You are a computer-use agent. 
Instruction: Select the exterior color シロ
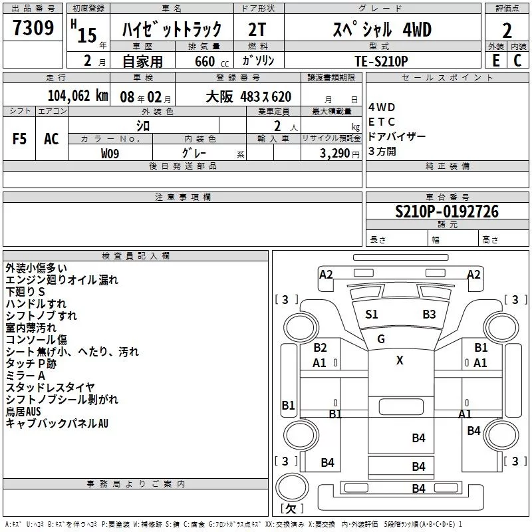coord(143,126)
